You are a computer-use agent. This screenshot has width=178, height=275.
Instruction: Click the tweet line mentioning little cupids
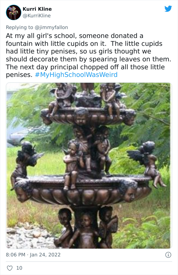[84, 44]
